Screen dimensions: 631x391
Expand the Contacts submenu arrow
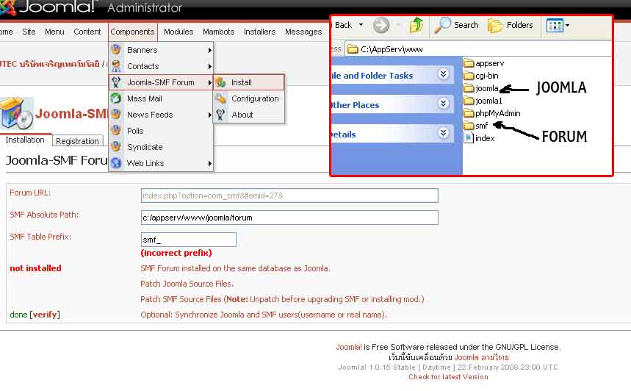coord(209,66)
